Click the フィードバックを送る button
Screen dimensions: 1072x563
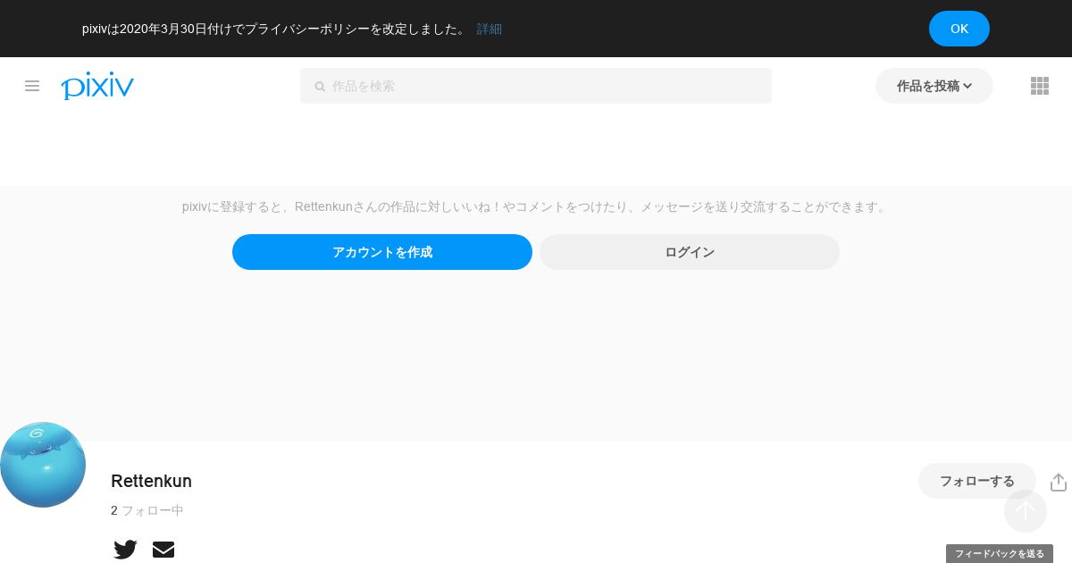[1000, 554]
